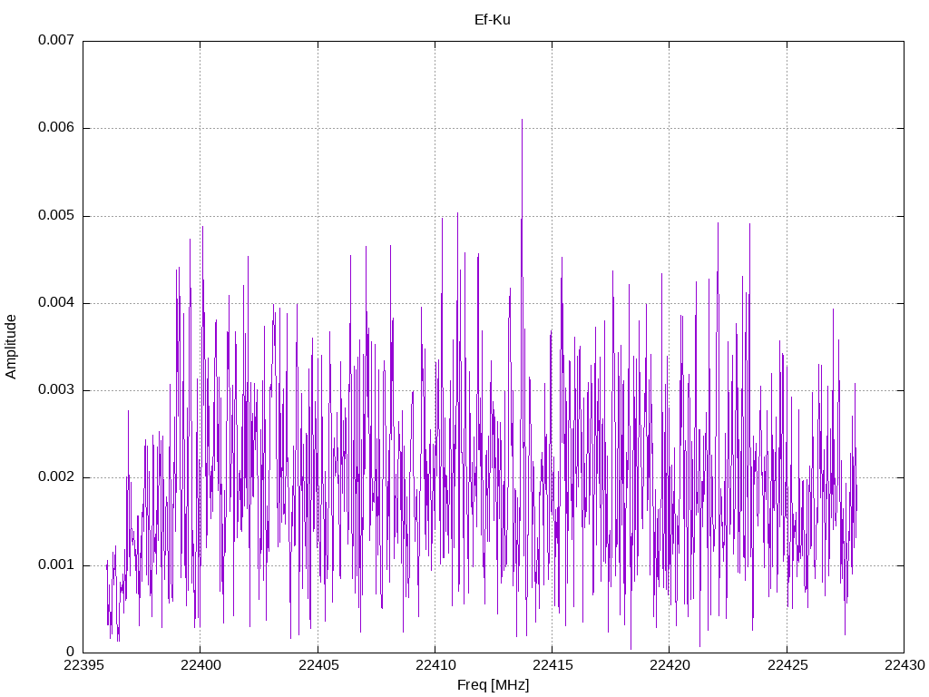This screenshot has width=929, height=697.
Task: Click x-axis tick label 22405
Action: (x=318, y=665)
